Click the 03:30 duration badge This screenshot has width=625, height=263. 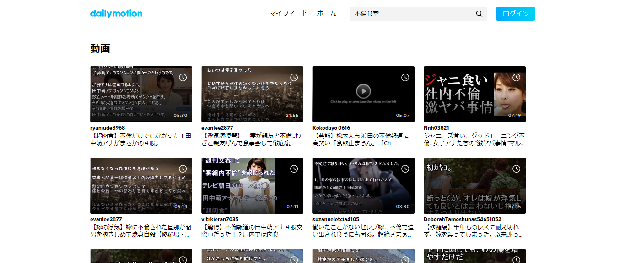coord(403,207)
